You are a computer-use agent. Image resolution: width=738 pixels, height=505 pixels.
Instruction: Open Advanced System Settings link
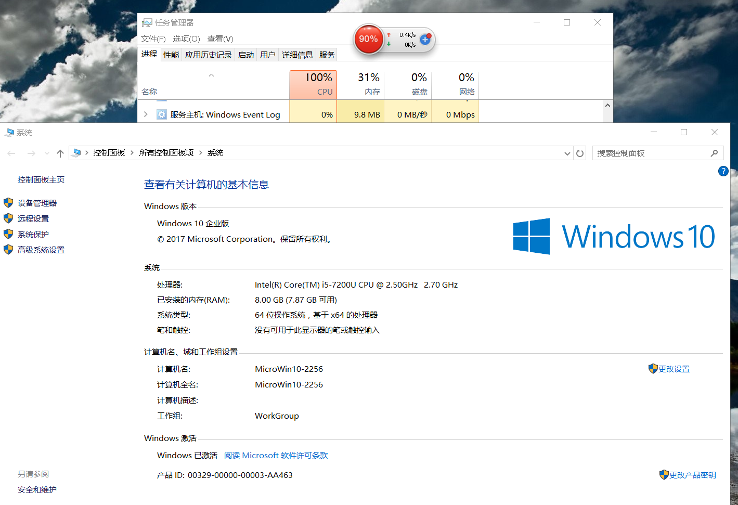click(41, 250)
